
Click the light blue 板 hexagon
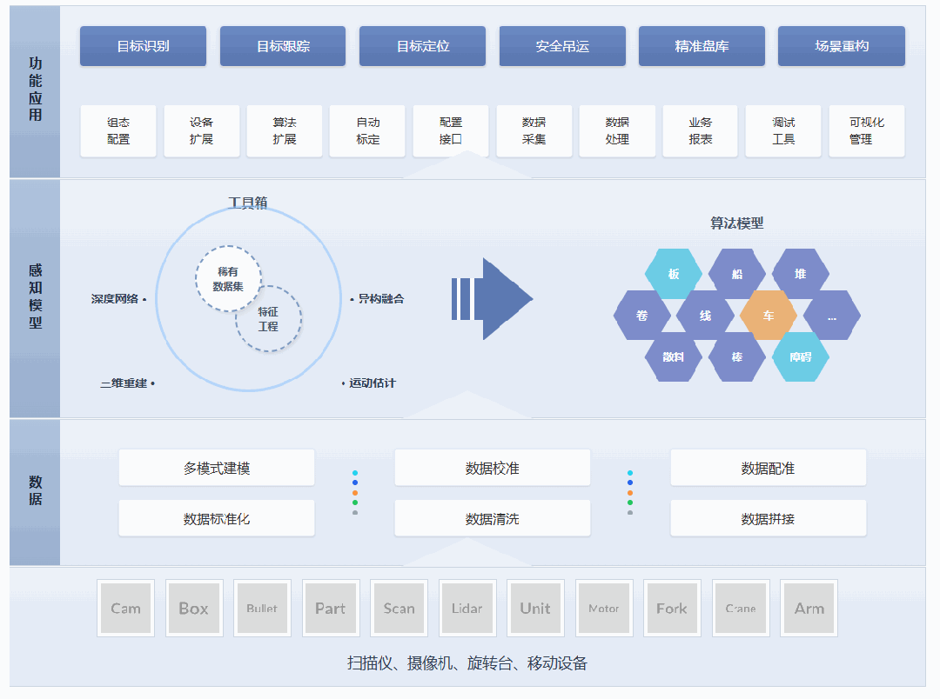pos(673,274)
